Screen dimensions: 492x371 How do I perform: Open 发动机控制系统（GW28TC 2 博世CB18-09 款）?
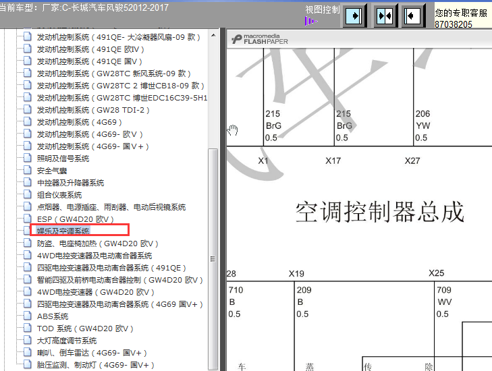121,86
